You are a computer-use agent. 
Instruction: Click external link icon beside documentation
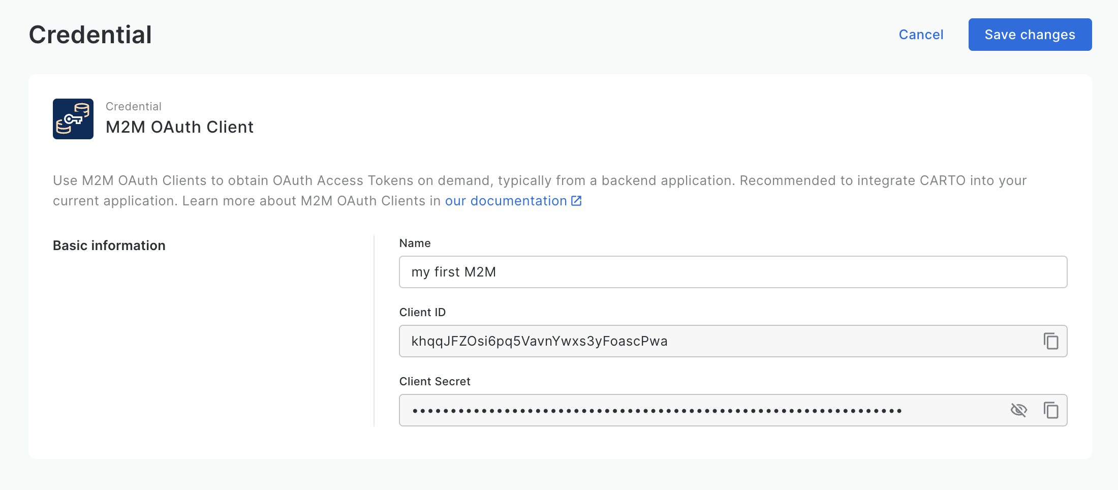[x=576, y=201]
